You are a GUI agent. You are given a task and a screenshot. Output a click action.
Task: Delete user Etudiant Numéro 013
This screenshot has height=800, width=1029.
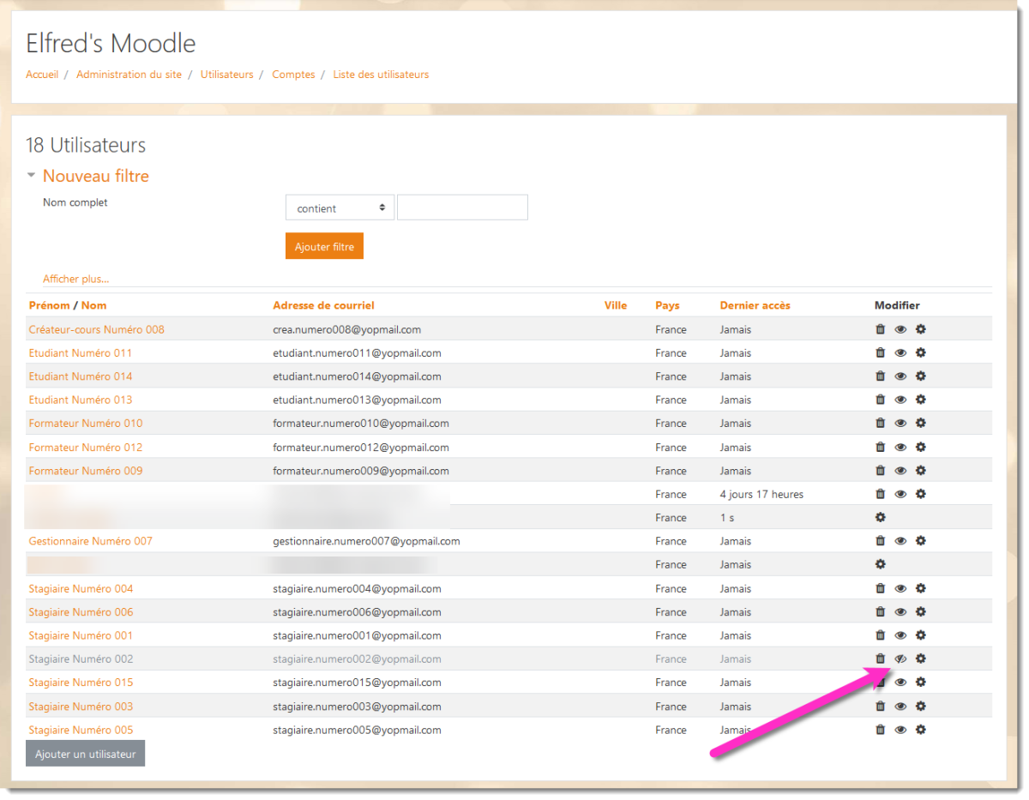point(880,400)
